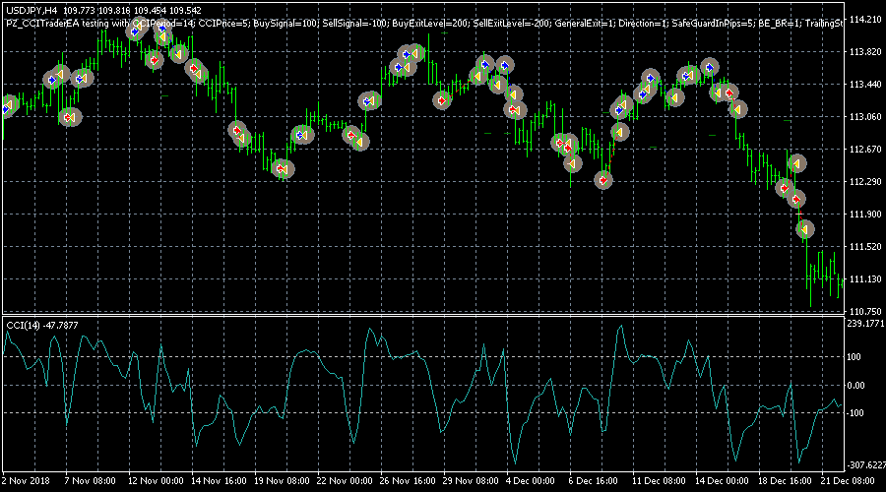Click the yellow exit marker near 18 Dec 16:00

coord(796,163)
